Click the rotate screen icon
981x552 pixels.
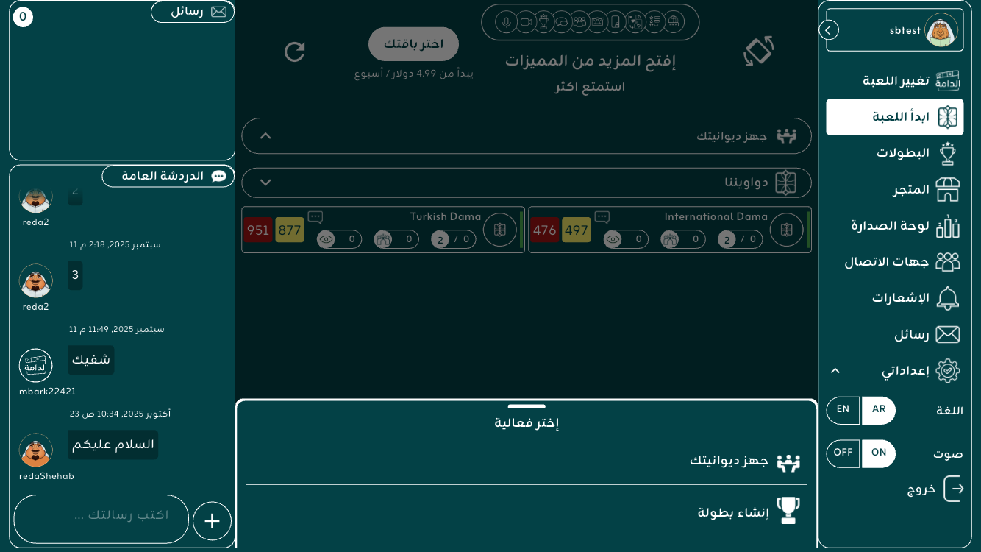click(758, 51)
